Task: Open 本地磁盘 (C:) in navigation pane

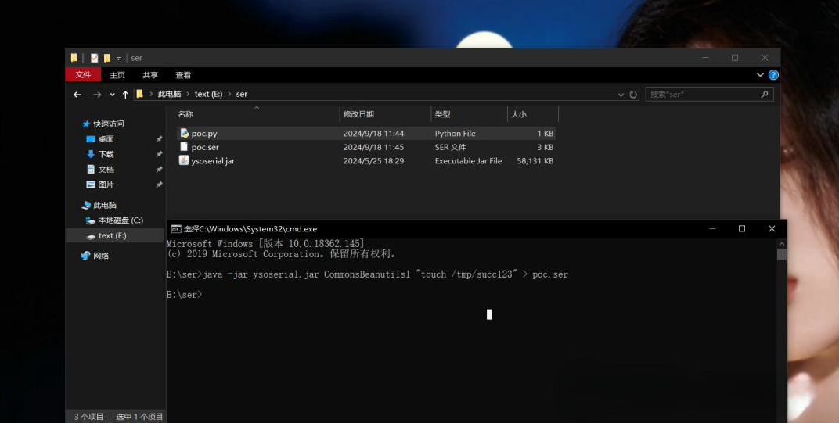Action: tap(121, 220)
